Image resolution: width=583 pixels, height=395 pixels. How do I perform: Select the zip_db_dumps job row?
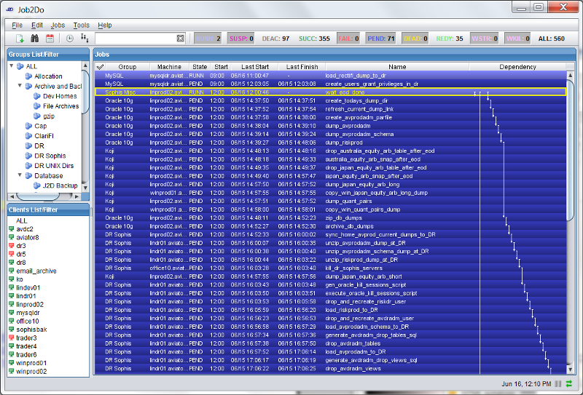click(x=331, y=218)
